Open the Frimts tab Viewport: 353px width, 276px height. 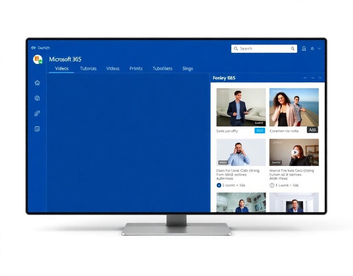pos(136,69)
